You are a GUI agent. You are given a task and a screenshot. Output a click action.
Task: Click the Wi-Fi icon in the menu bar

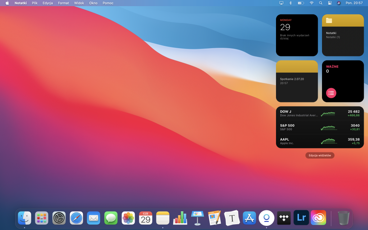311,3
